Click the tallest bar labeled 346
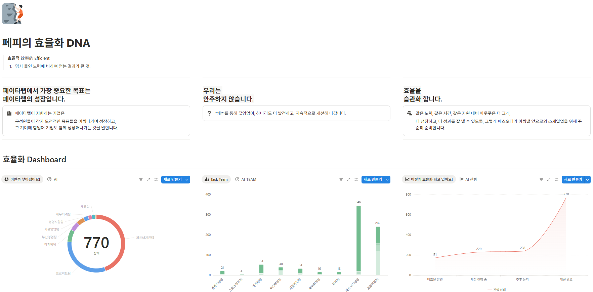This screenshot has height=292, width=593. pos(358,239)
